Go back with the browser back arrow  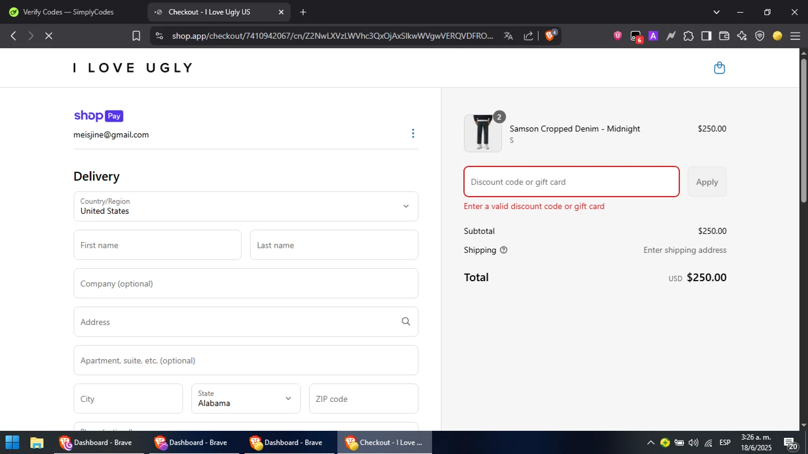tap(13, 36)
